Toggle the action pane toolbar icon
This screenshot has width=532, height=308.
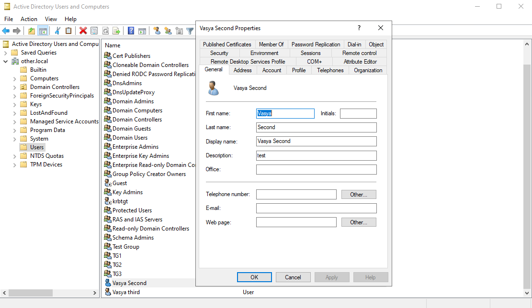coord(143,31)
